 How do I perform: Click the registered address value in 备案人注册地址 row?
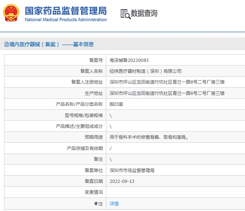167,82
